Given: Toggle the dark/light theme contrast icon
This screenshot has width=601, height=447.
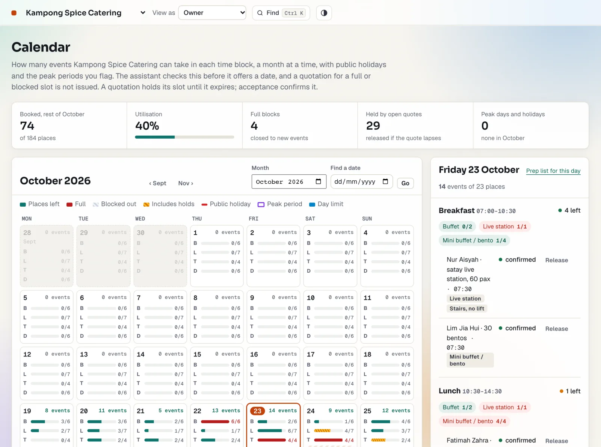Looking at the screenshot, I should (x=324, y=13).
